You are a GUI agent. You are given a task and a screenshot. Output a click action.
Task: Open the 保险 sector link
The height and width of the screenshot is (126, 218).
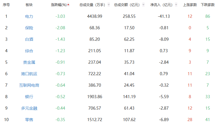[x=29, y=28]
